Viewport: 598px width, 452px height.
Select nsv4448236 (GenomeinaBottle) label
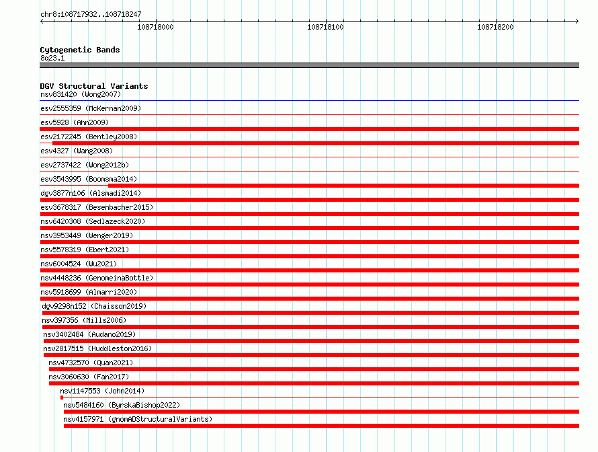pyautogui.click(x=97, y=278)
